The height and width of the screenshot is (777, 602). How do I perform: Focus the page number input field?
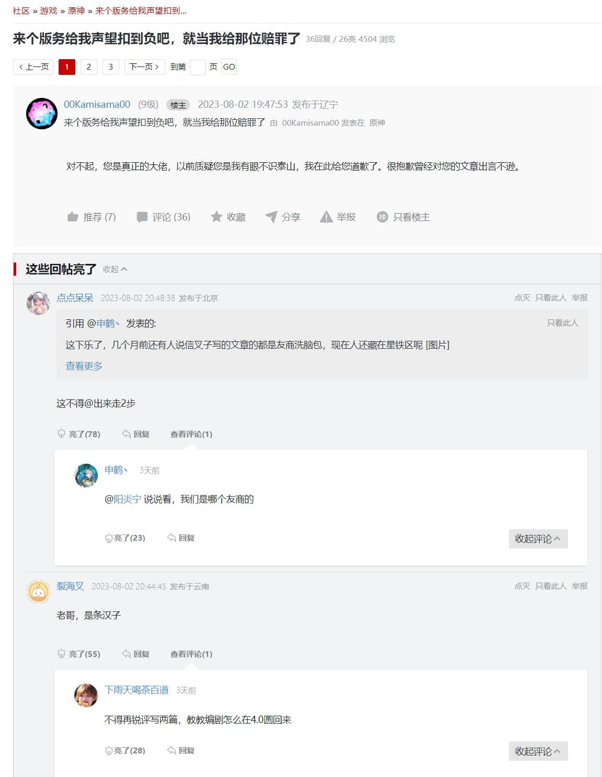197,67
